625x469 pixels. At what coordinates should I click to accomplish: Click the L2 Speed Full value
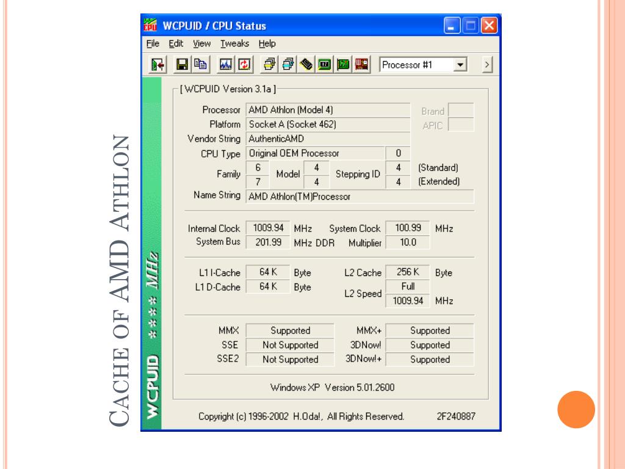click(408, 286)
